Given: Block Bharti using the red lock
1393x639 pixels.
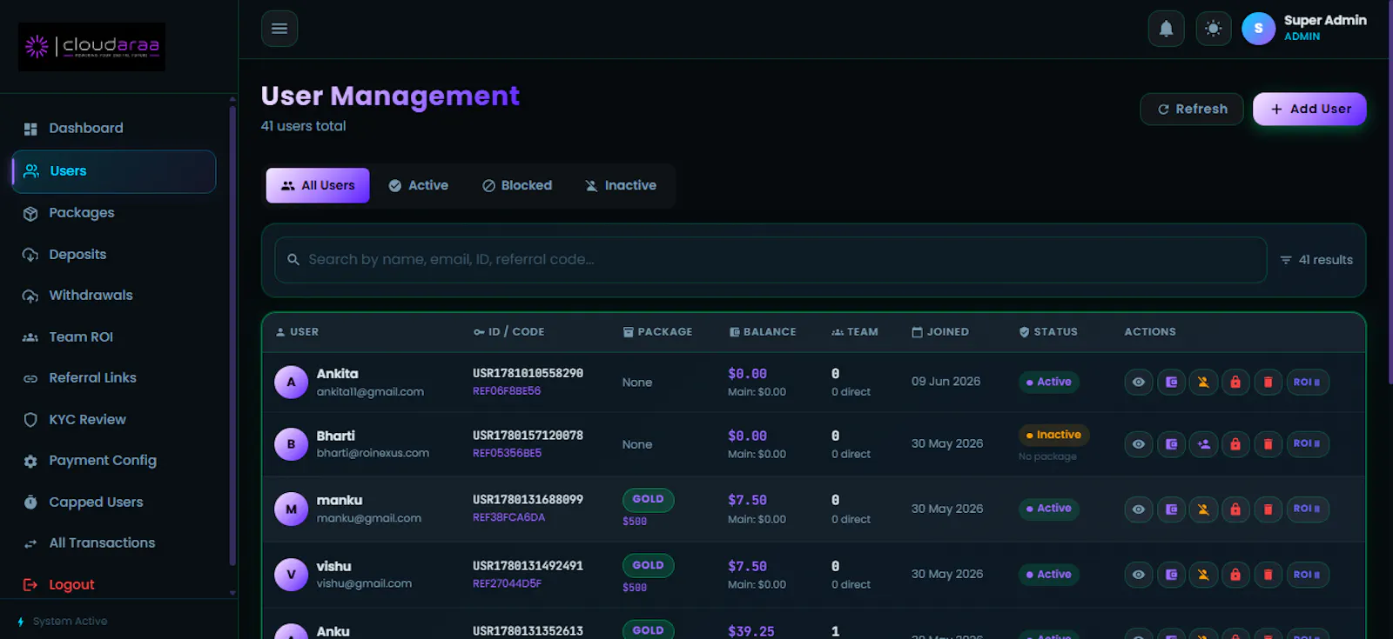Looking at the screenshot, I should 1235,444.
